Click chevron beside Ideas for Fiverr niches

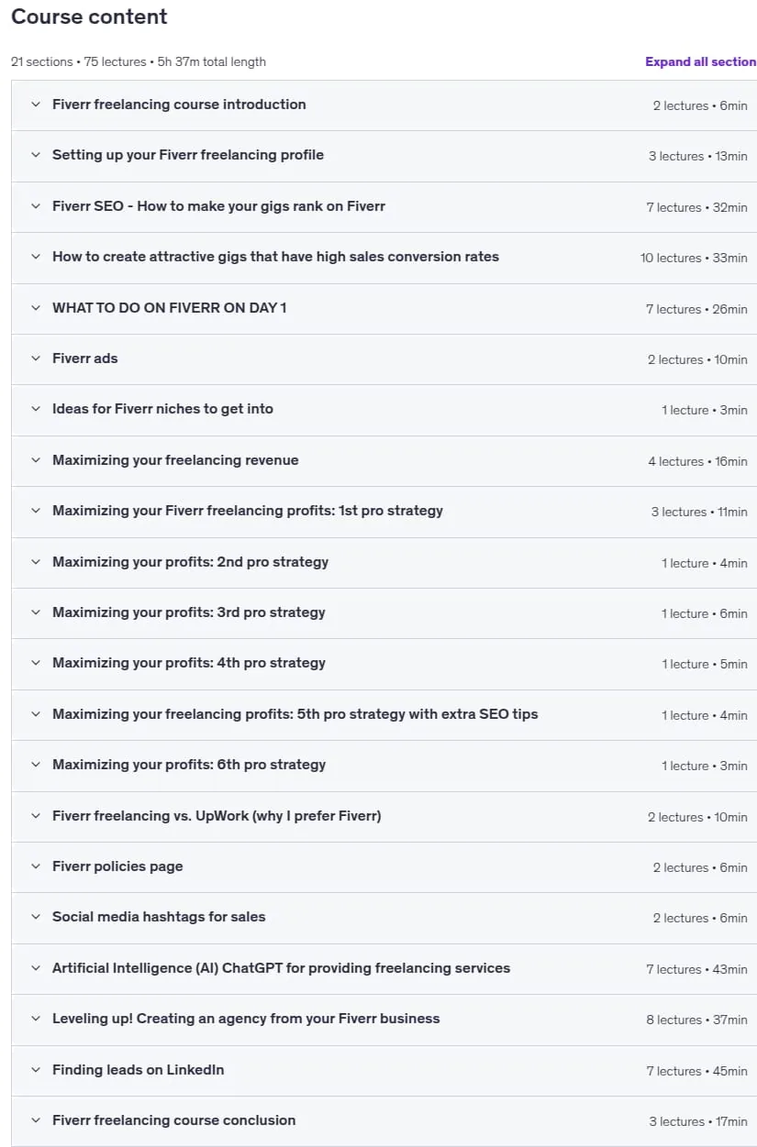tap(36, 410)
